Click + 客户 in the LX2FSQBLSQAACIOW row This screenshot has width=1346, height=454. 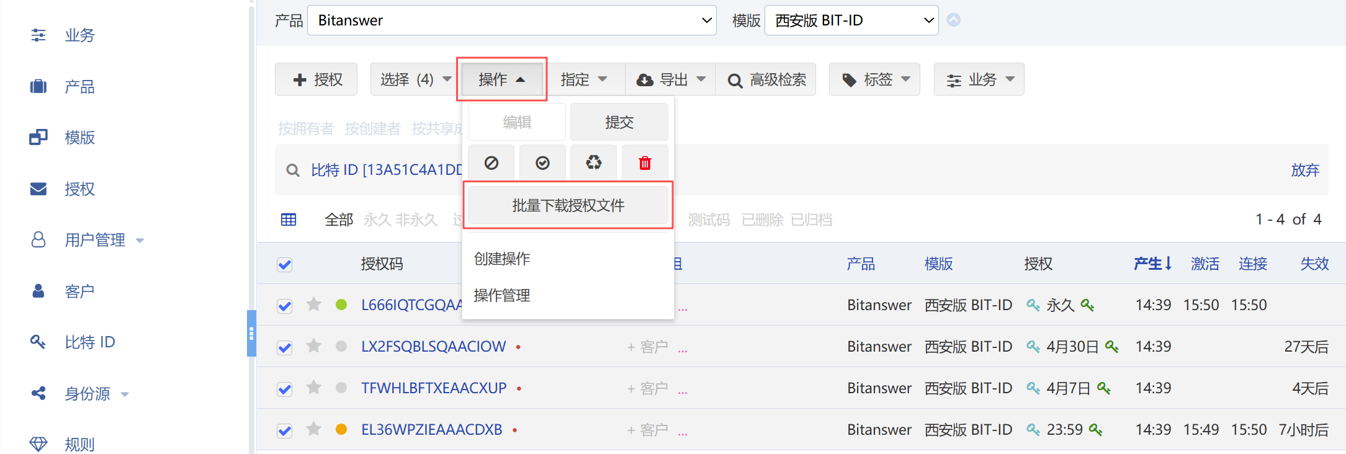tap(647, 347)
